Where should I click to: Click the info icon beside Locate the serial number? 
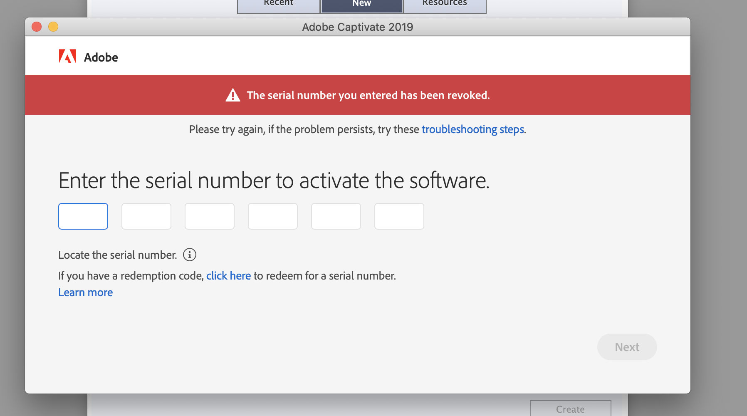coord(190,255)
